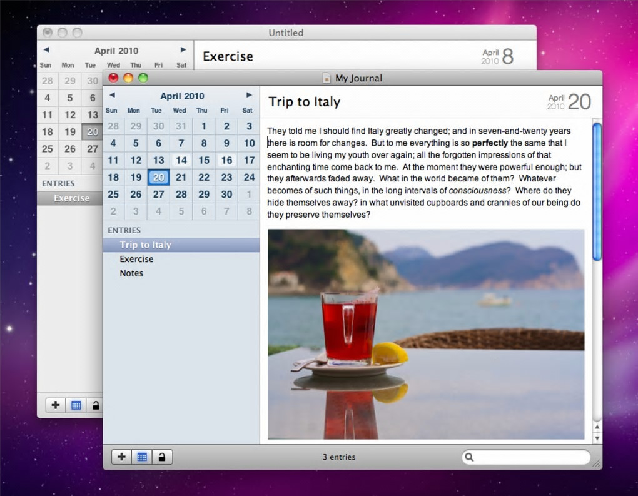The width and height of the screenshot is (638, 496).
Task: Go to previous month in Untitled window calendar
Action: (46, 49)
